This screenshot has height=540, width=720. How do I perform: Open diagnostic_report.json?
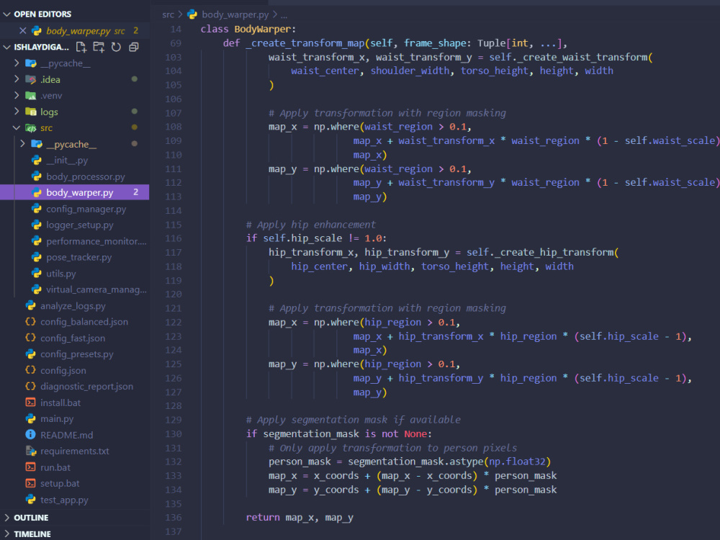pos(86,386)
